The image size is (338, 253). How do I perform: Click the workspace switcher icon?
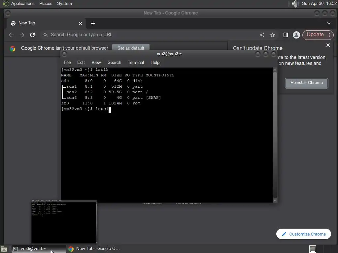click(313, 249)
